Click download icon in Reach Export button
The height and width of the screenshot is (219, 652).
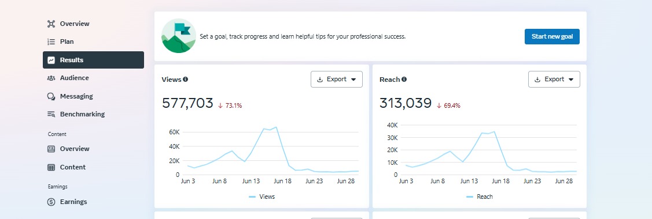tap(537, 80)
